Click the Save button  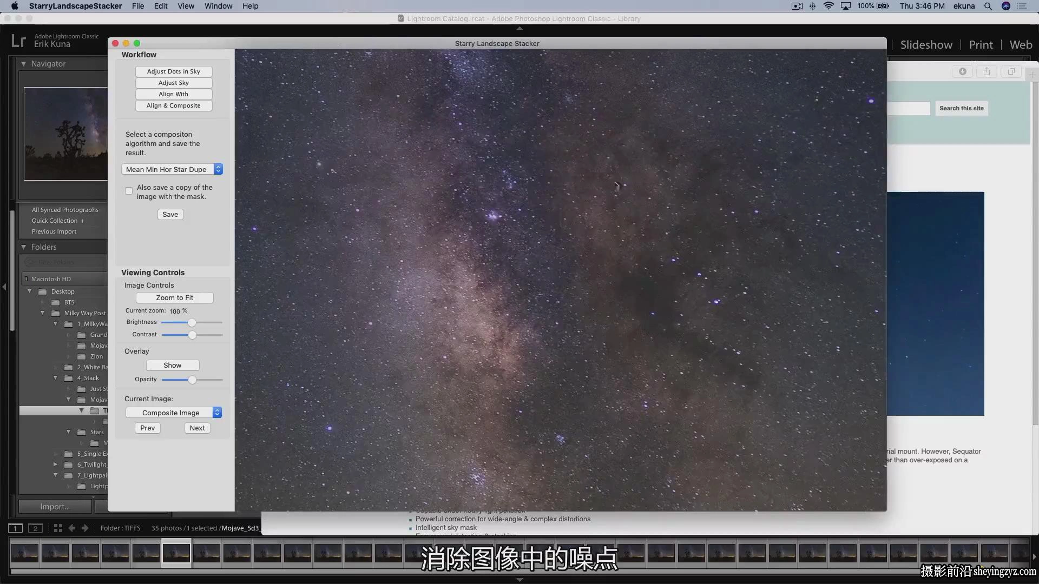tap(170, 214)
